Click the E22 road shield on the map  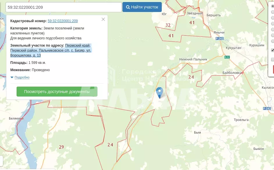(x=227, y=57)
